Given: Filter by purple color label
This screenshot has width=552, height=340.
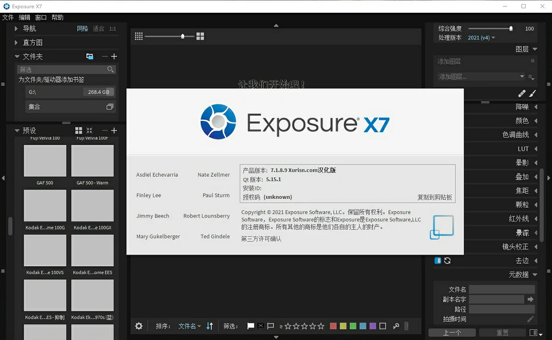Looking at the screenshot, I should [x=373, y=326].
